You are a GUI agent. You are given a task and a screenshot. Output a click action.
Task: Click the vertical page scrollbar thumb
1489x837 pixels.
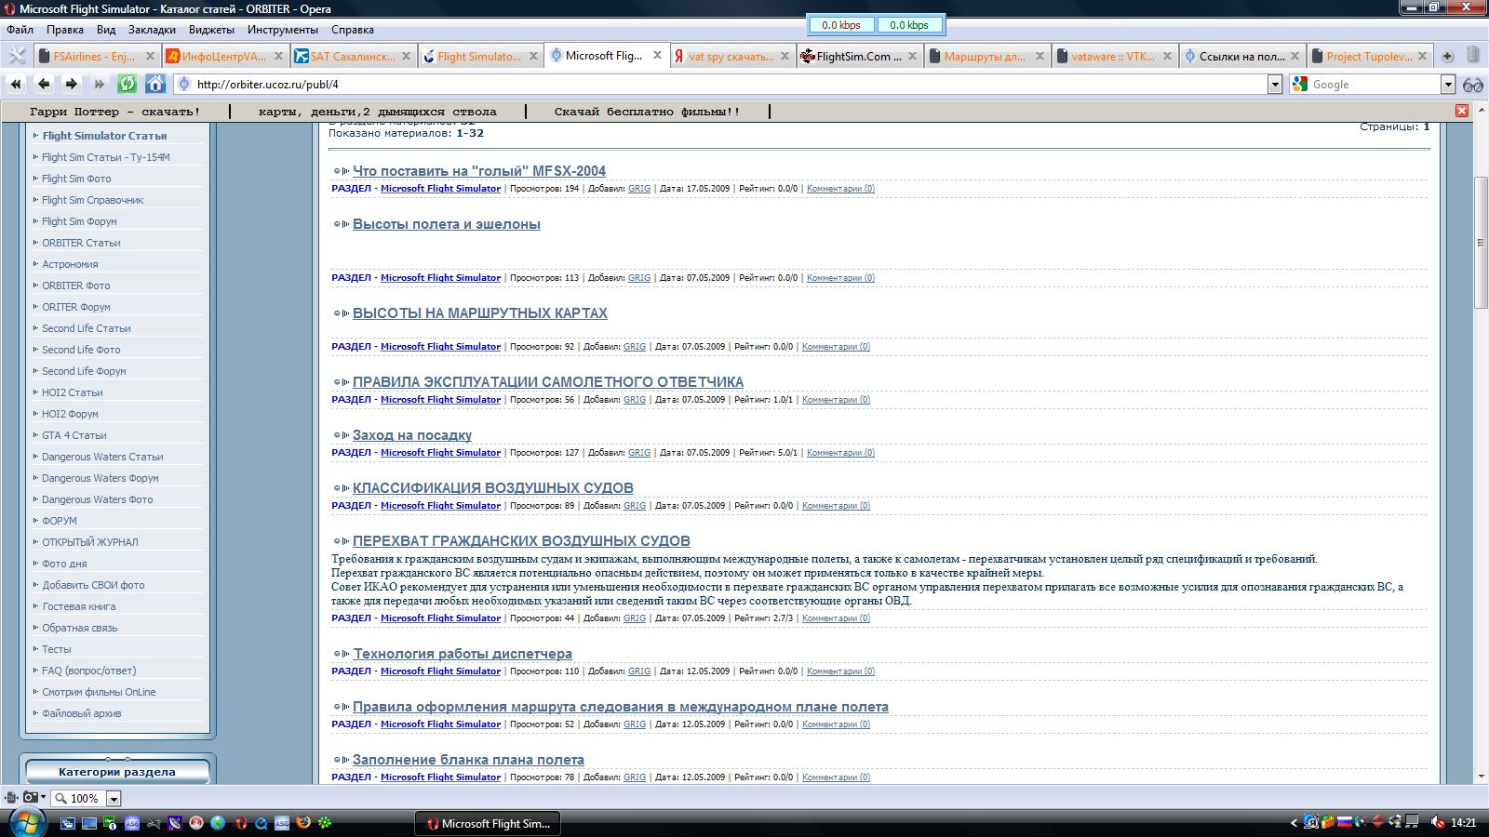click(1481, 242)
